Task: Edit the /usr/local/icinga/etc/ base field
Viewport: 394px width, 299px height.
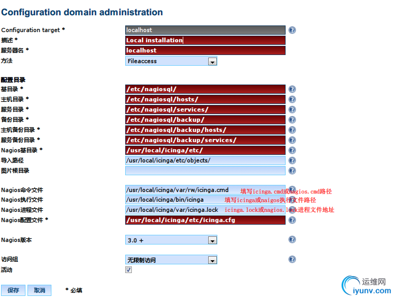Action: click(205, 150)
